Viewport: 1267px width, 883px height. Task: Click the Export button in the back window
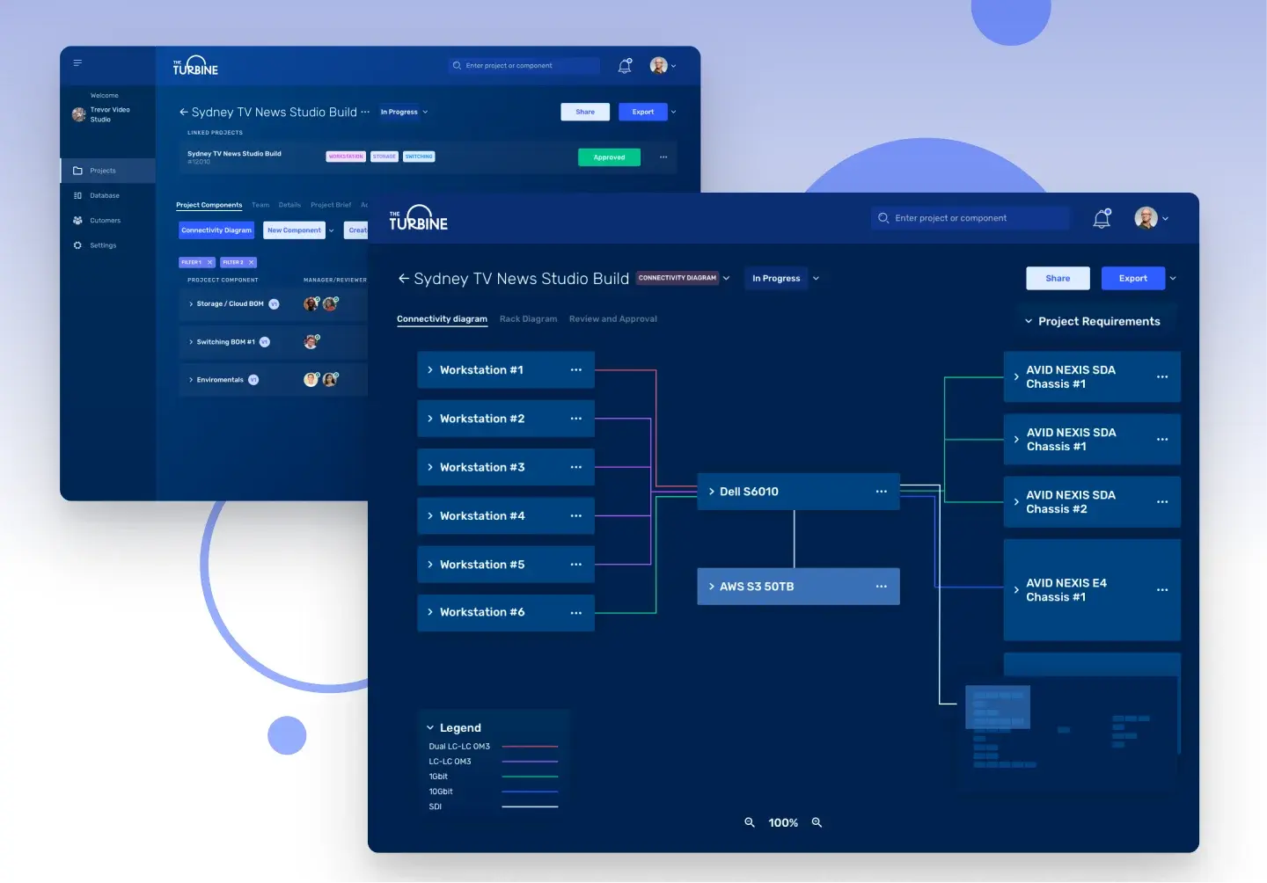pos(643,112)
